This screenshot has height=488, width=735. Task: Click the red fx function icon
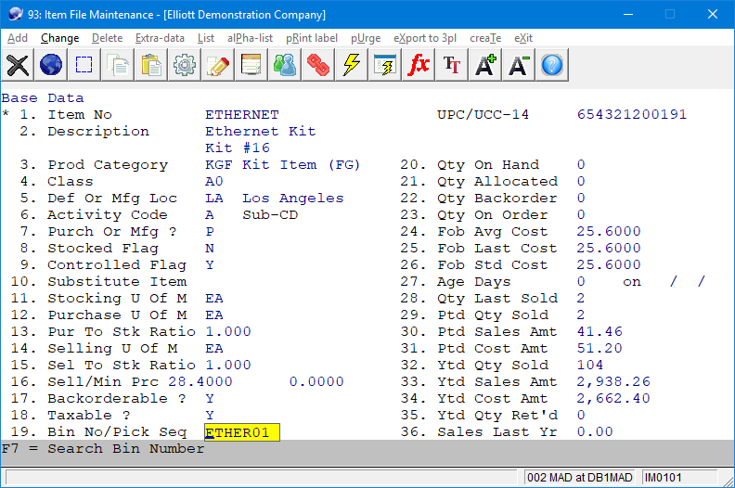419,65
